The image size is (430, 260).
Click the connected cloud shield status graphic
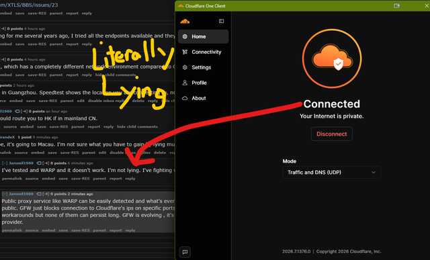(x=332, y=58)
